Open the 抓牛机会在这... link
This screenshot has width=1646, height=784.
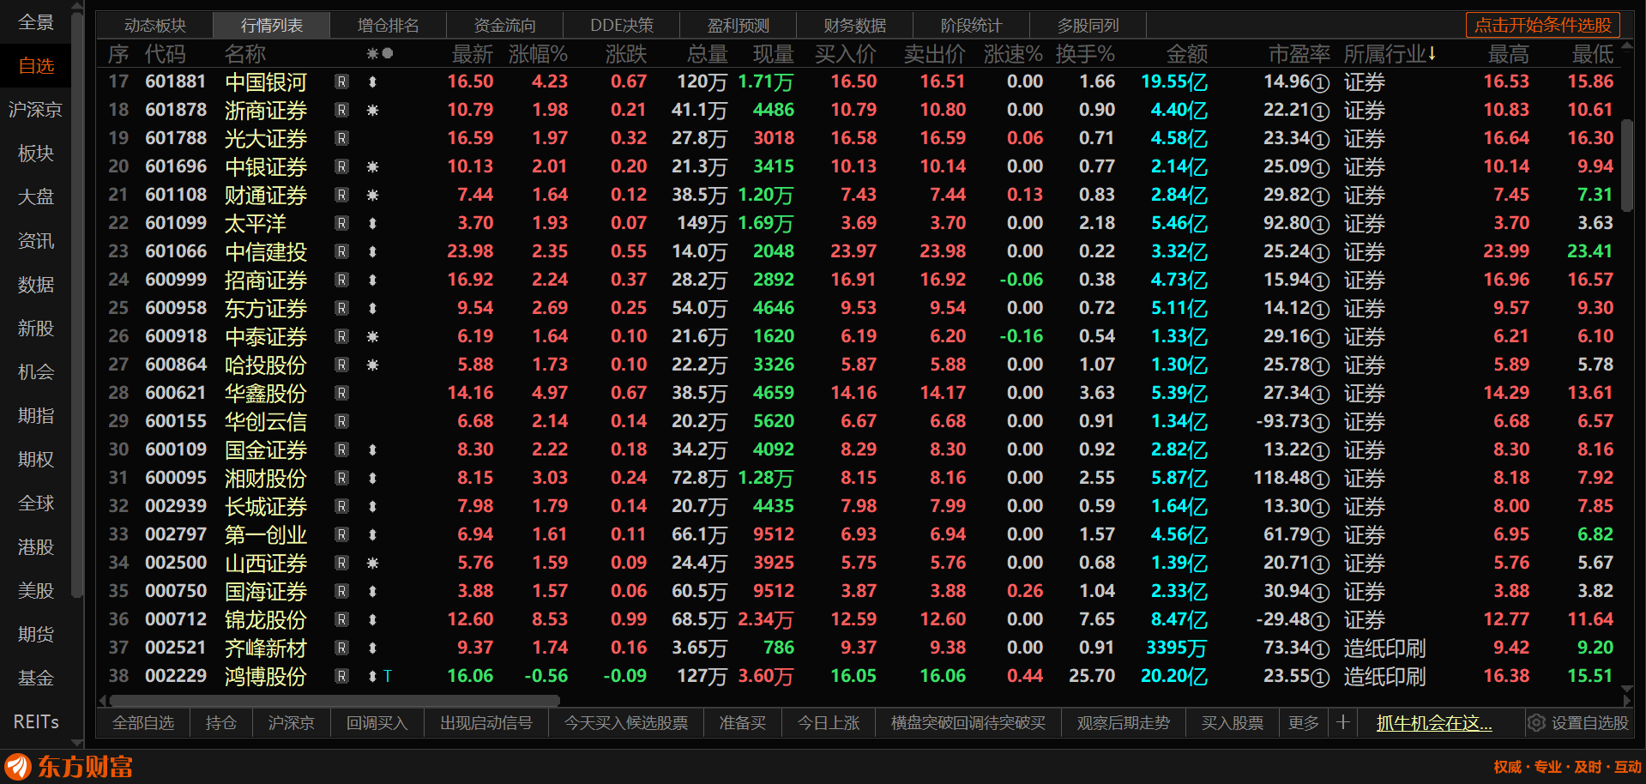click(x=1434, y=723)
